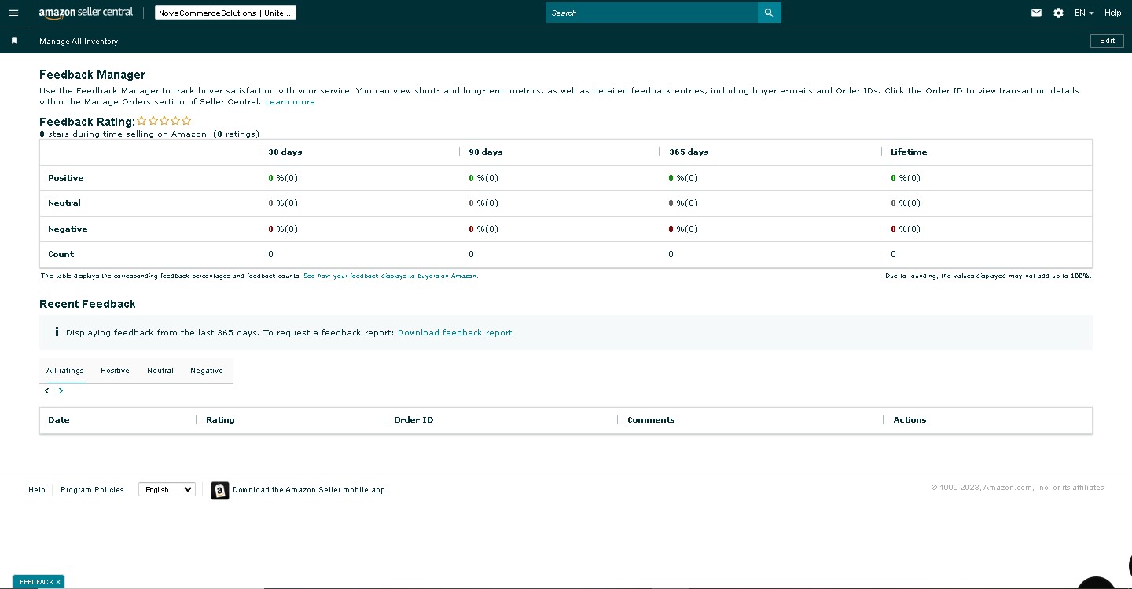This screenshot has width=1132, height=589.
Task: Open the English language select in the footer
Action: click(x=167, y=489)
